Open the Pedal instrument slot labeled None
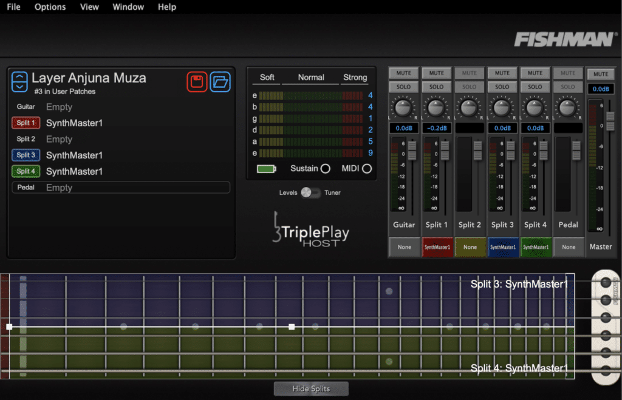 569,247
